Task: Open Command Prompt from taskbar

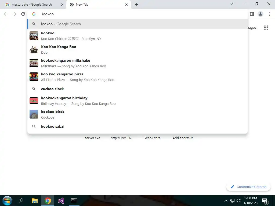Action: [x=74, y=201]
